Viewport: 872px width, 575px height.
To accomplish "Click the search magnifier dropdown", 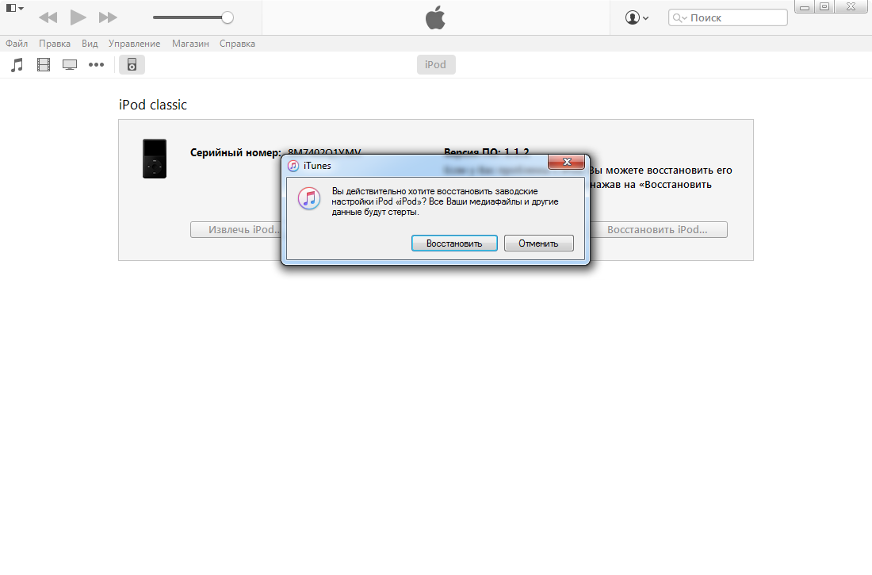I will pos(679,17).
